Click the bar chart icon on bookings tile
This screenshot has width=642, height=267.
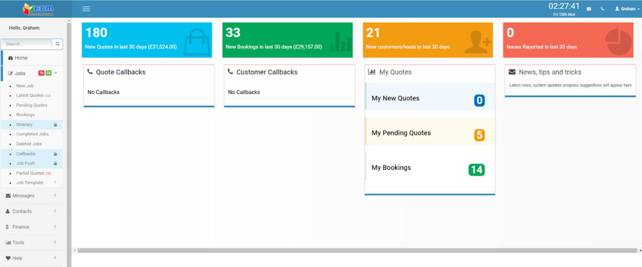tap(340, 41)
